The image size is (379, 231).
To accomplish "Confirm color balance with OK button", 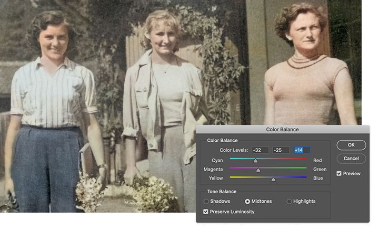I will (x=351, y=145).
